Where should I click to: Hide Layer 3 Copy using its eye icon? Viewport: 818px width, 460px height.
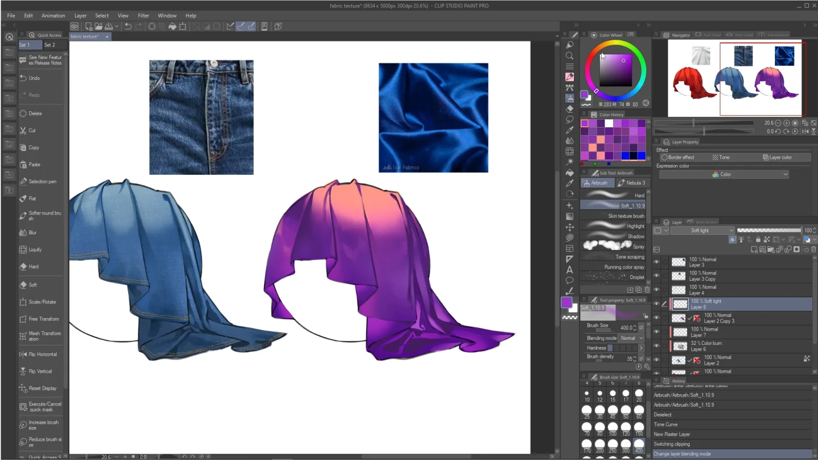[x=657, y=276]
